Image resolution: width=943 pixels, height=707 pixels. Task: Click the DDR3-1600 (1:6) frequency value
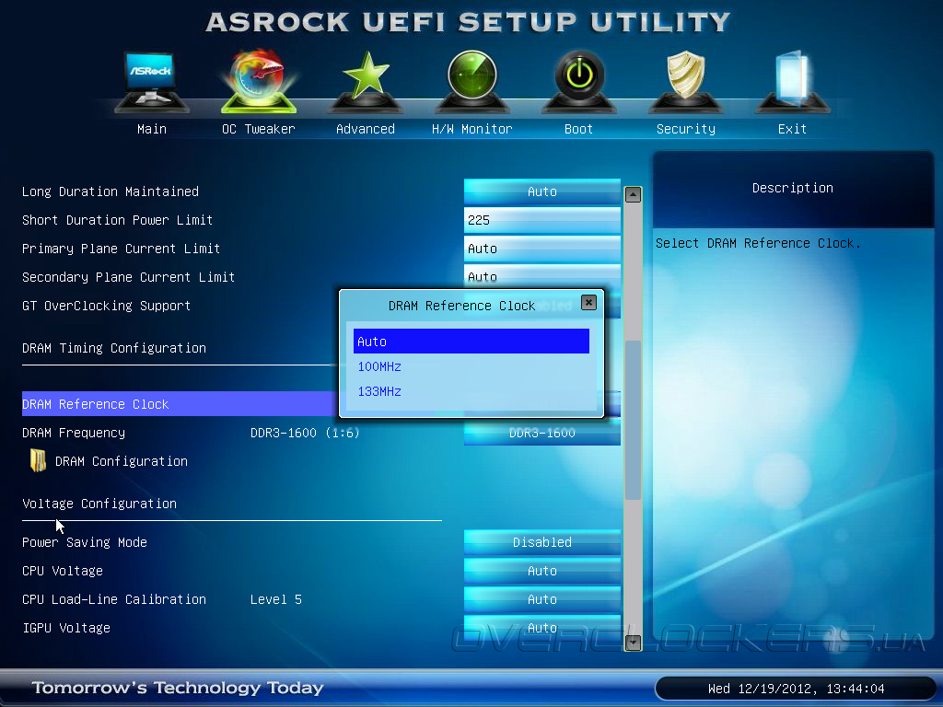tap(305, 433)
